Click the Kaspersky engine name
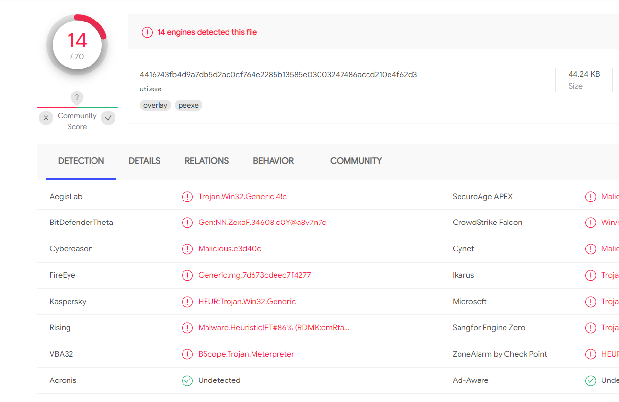The width and height of the screenshot is (619, 402). pyautogui.click(x=68, y=302)
